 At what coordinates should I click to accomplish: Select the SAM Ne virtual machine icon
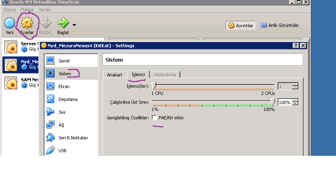click(x=11, y=83)
